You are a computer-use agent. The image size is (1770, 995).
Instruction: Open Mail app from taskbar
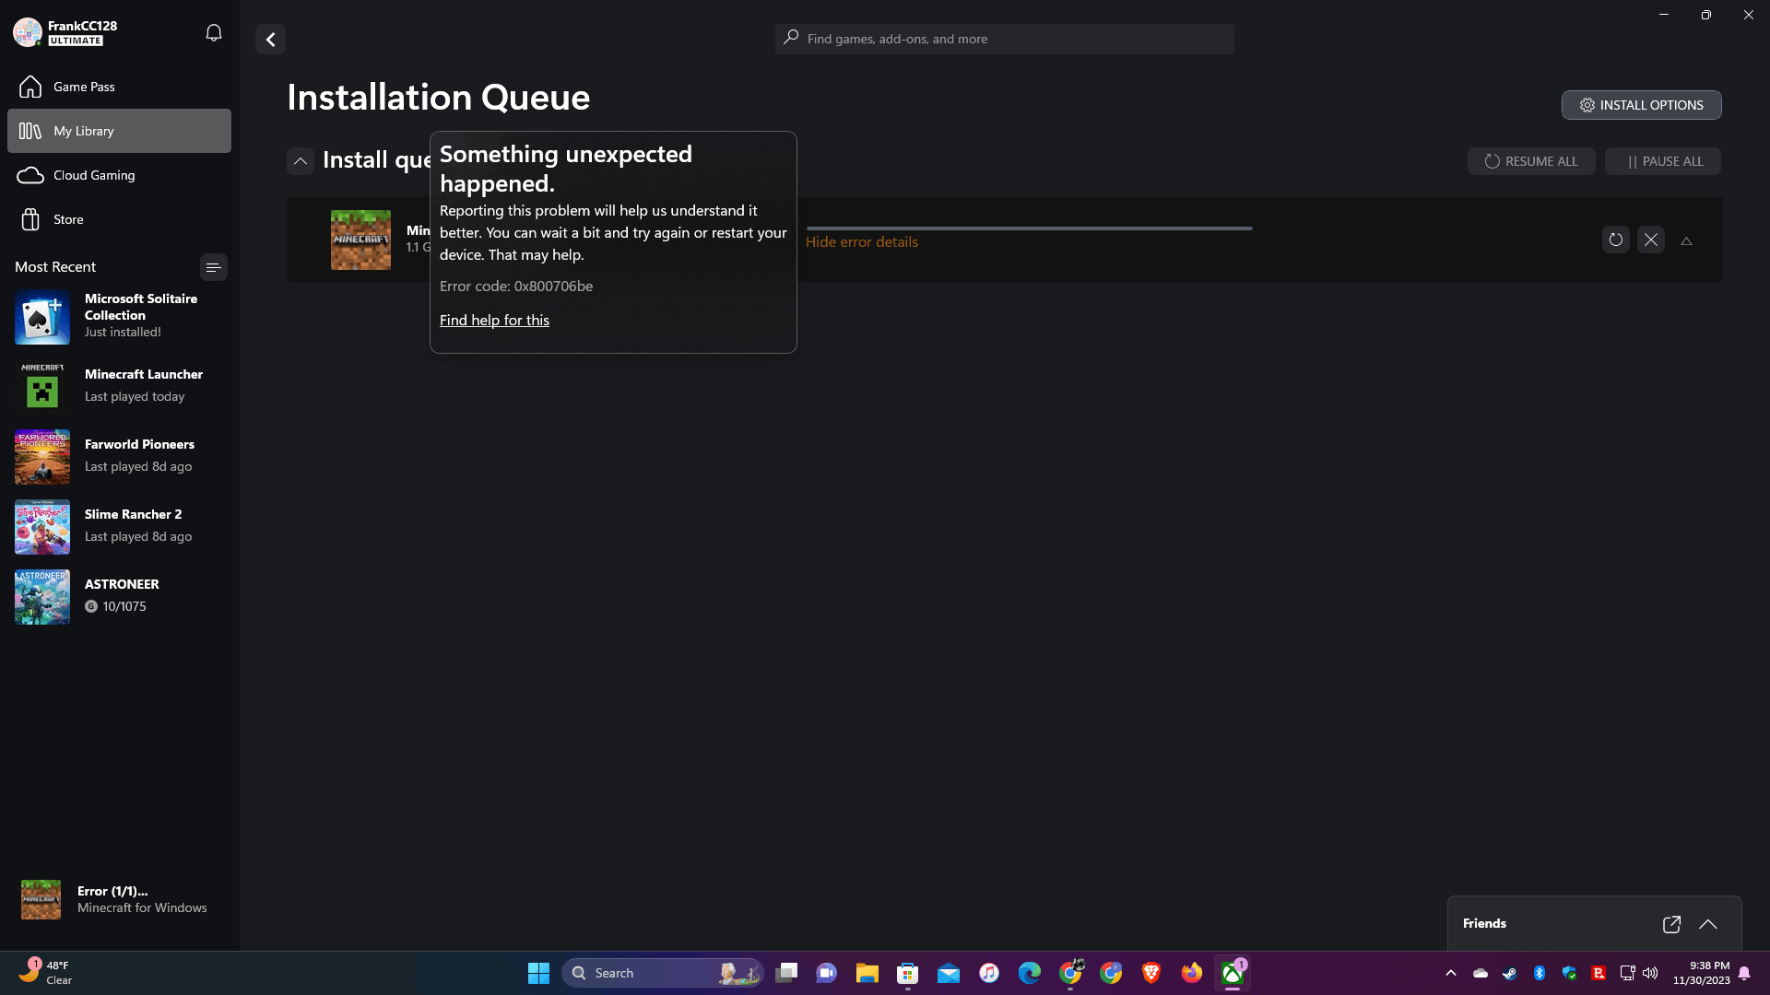949,973
